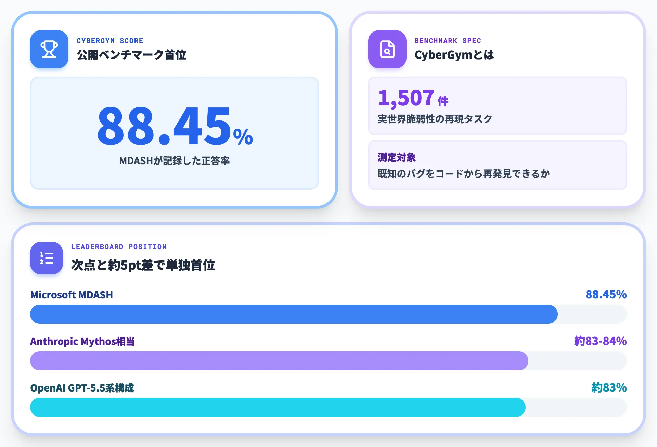657x447 pixels.
Task: Click the blue Microsoft MDASH progress bar
Action: point(294,314)
